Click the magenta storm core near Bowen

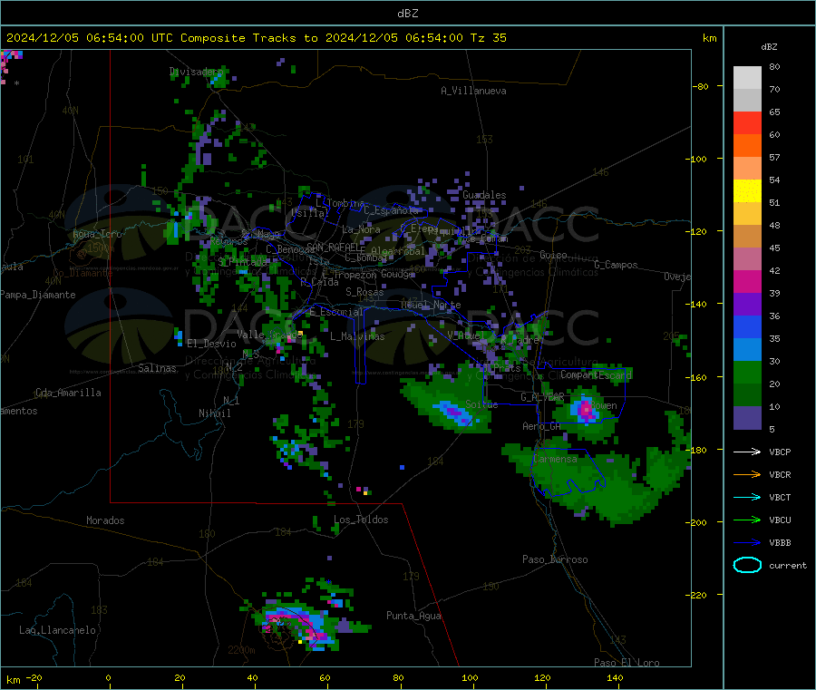point(587,410)
